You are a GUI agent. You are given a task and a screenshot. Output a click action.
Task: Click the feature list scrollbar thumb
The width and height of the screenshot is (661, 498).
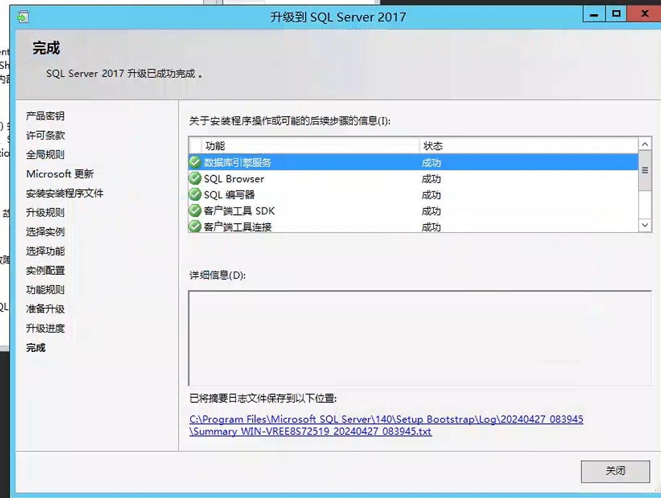(x=644, y=171)
